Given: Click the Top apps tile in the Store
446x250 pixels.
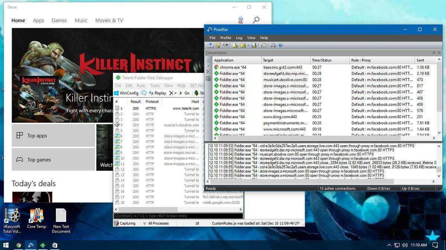Looking at the screenshot, I should pos(54,136).
